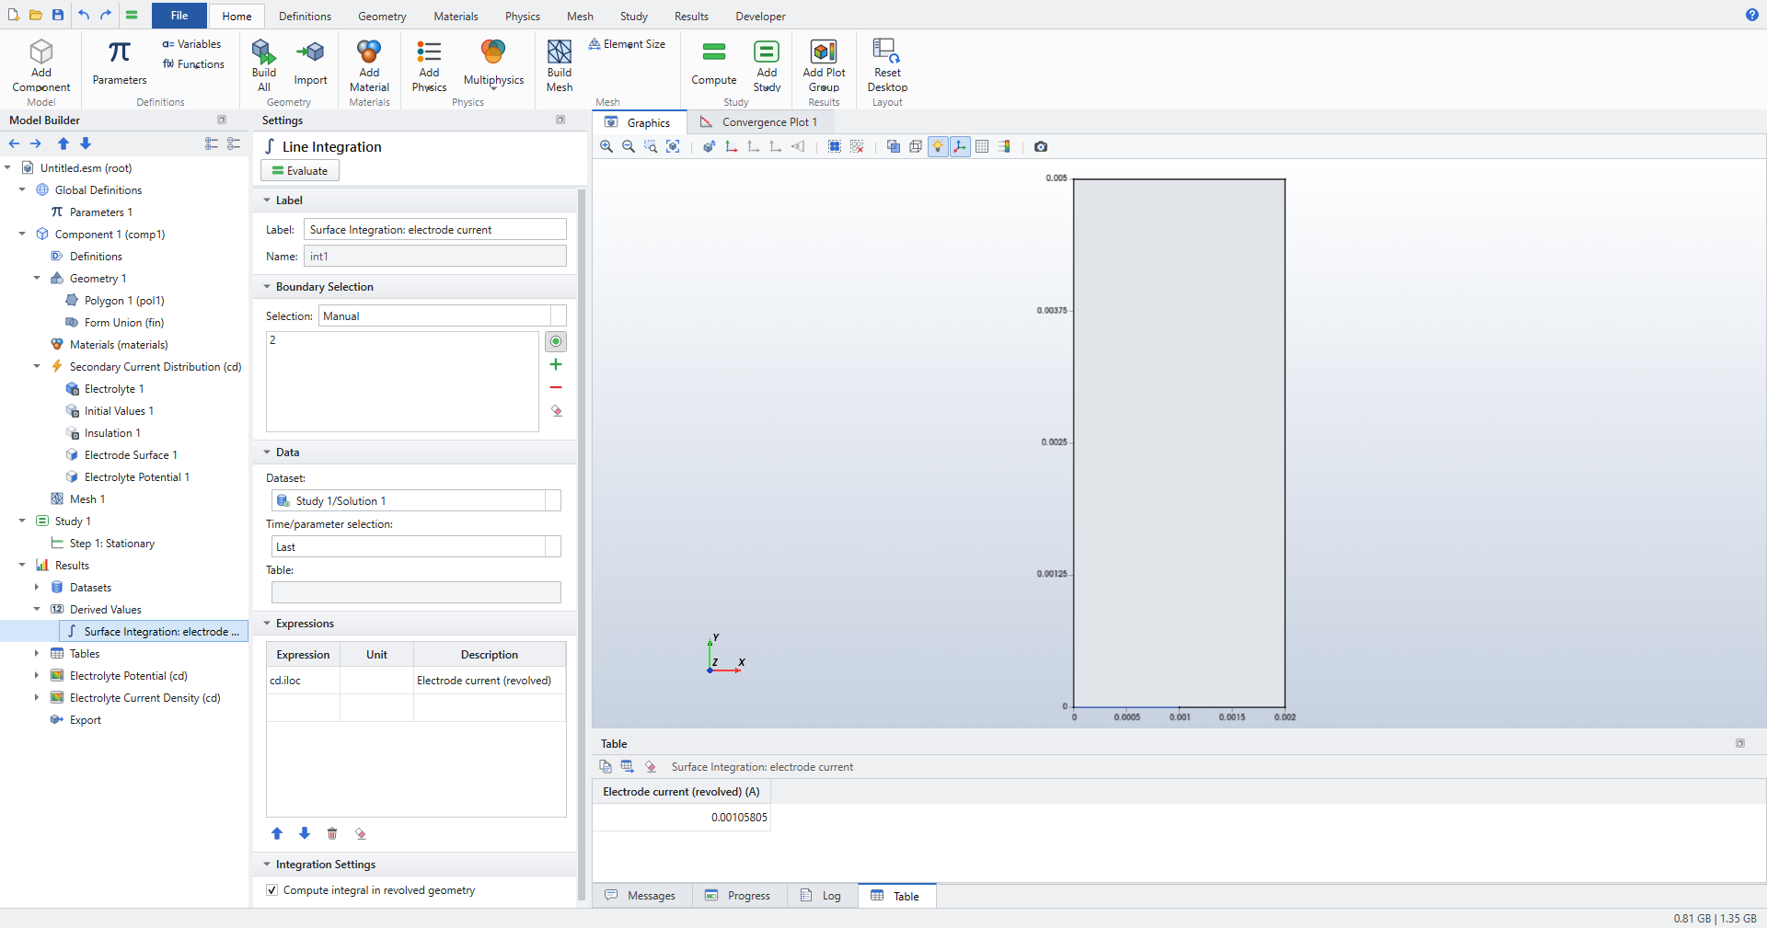Open the Dataset Study 1/Solution 1 dropdown
This screenshot has height=928, width=1767.
tap(416, 500)
